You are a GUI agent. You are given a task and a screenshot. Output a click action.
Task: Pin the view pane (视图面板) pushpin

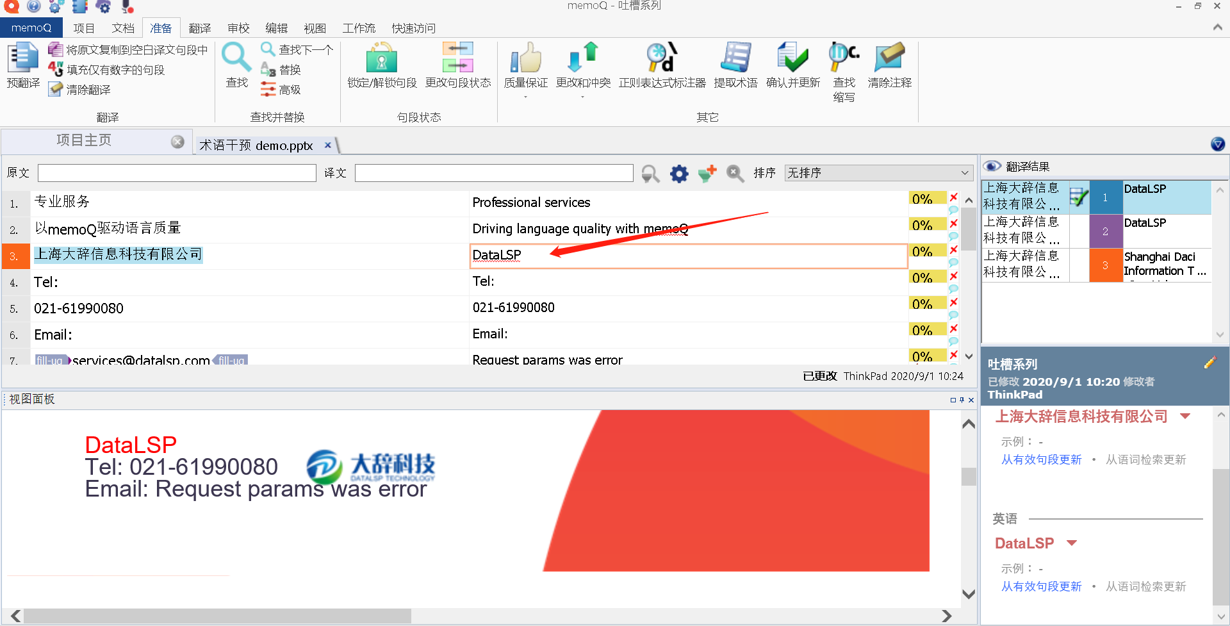pos(962,399)
